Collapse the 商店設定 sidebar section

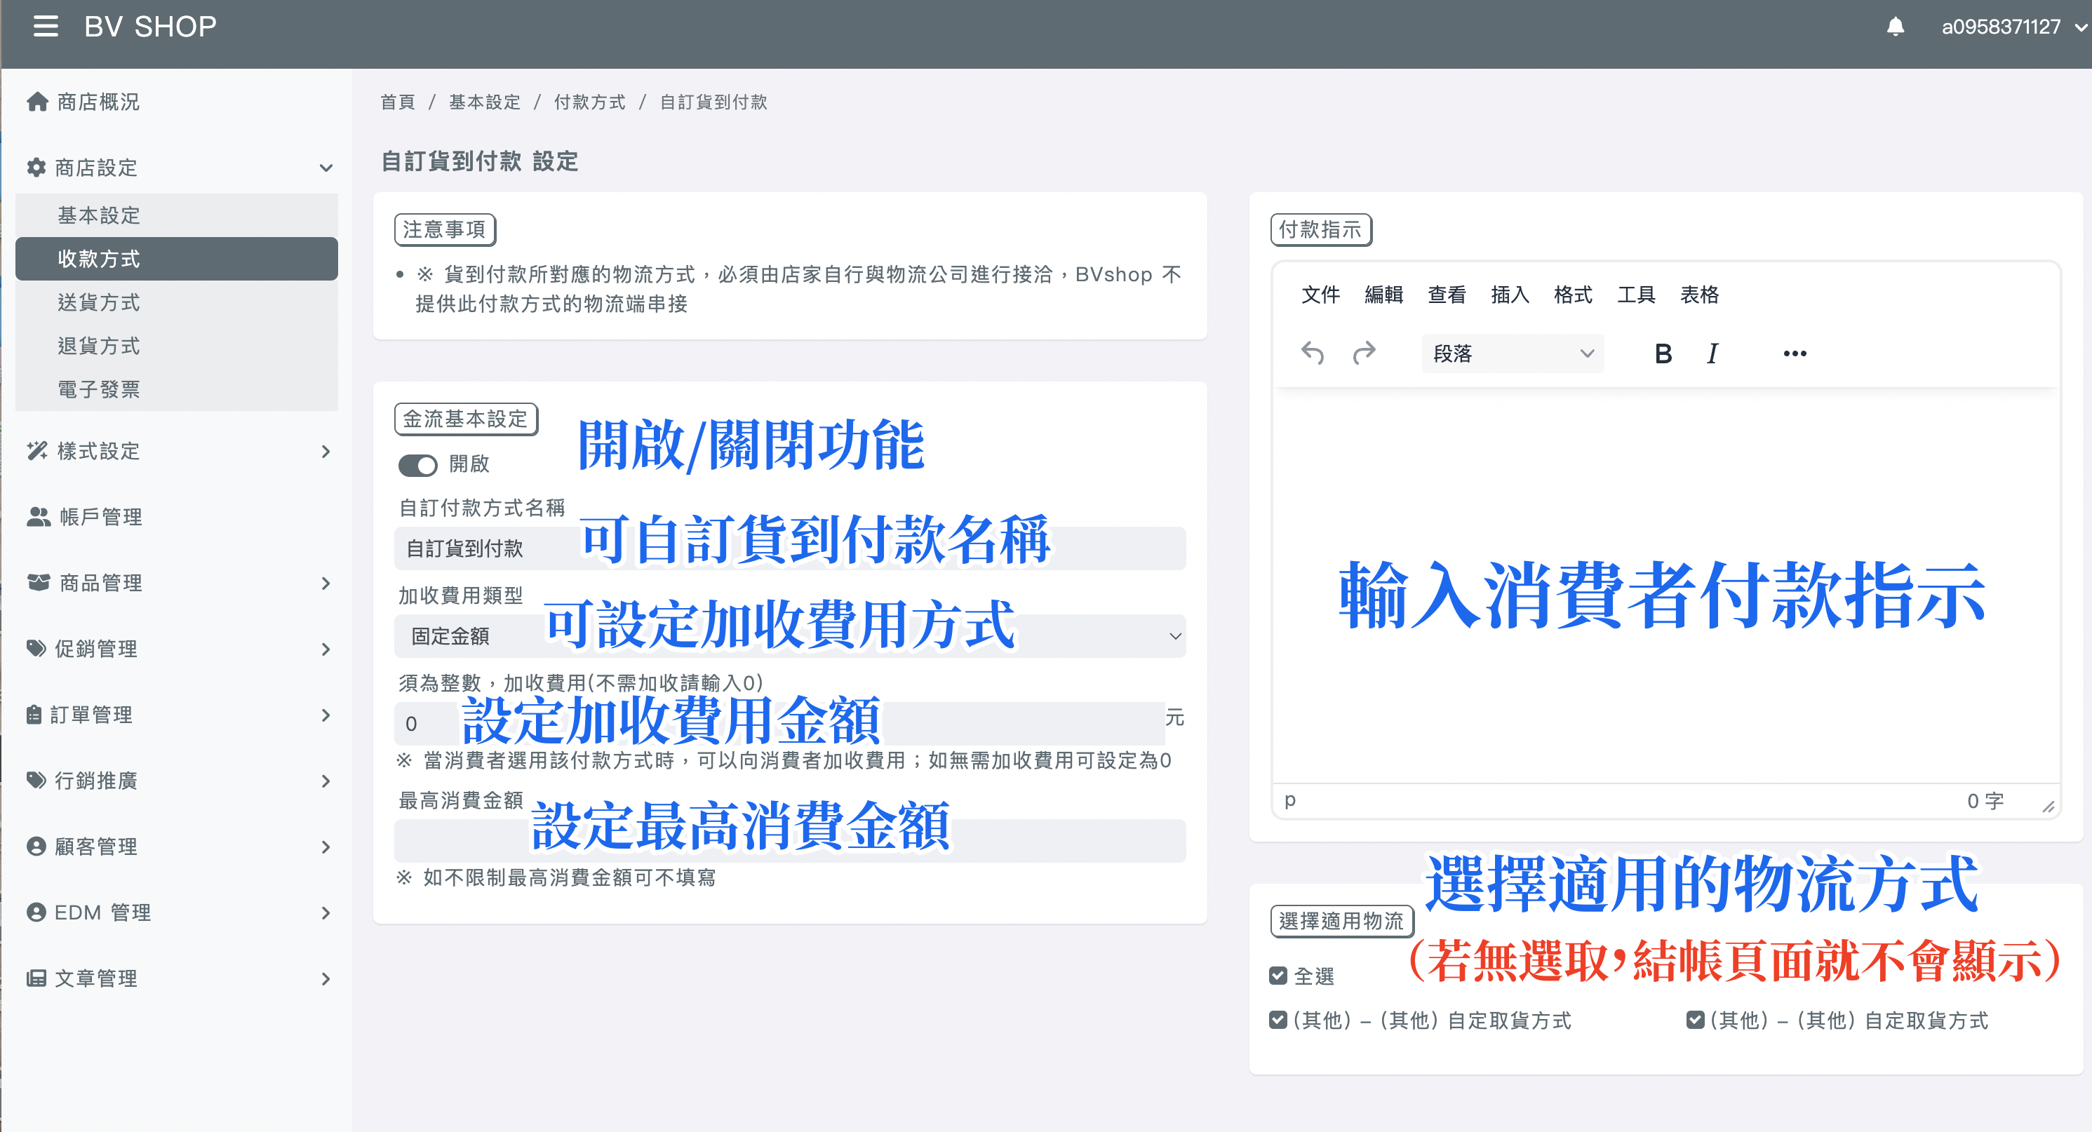click(326, 168)
